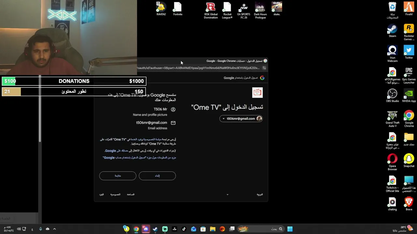Click the Ome TV app logo
The image size is (417, 234).
click(257, 93)
